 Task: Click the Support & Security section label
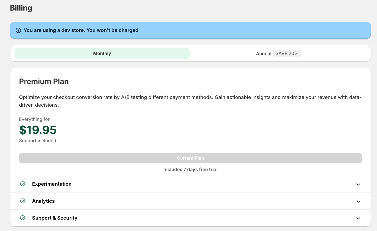[x=55, y=218]
